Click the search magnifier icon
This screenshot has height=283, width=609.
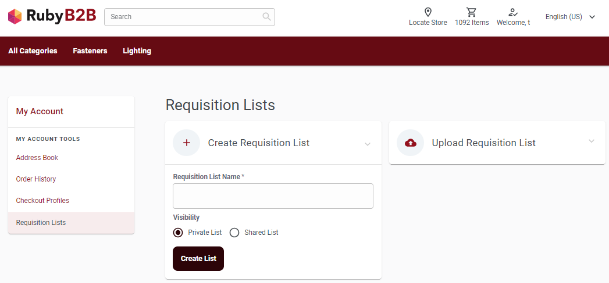click(266, 17)
